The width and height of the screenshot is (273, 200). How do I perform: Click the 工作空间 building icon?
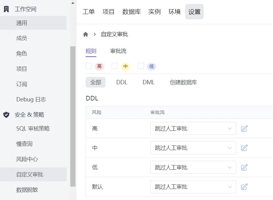point(6,9)
